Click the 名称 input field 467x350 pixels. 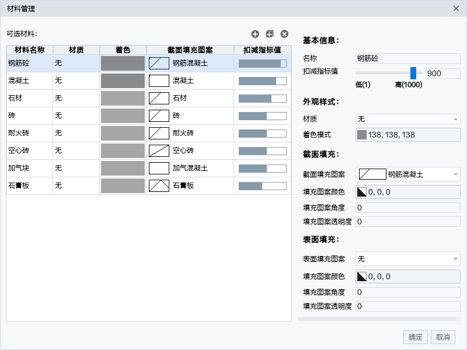(407, 58)
